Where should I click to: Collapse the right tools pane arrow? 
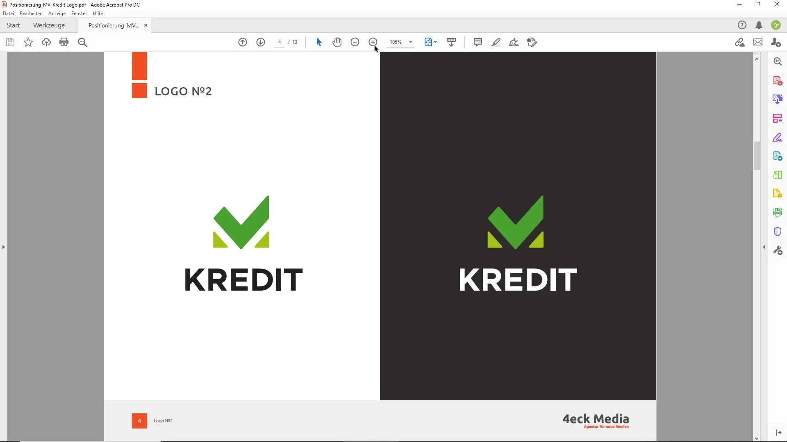(764, 247)
